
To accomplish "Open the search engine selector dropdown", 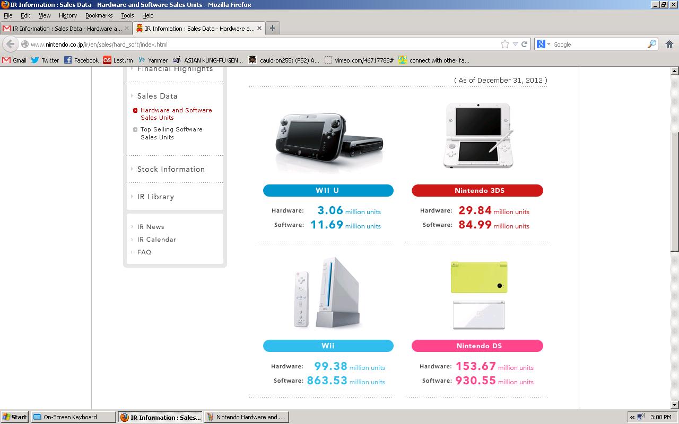I will point(543,45).
